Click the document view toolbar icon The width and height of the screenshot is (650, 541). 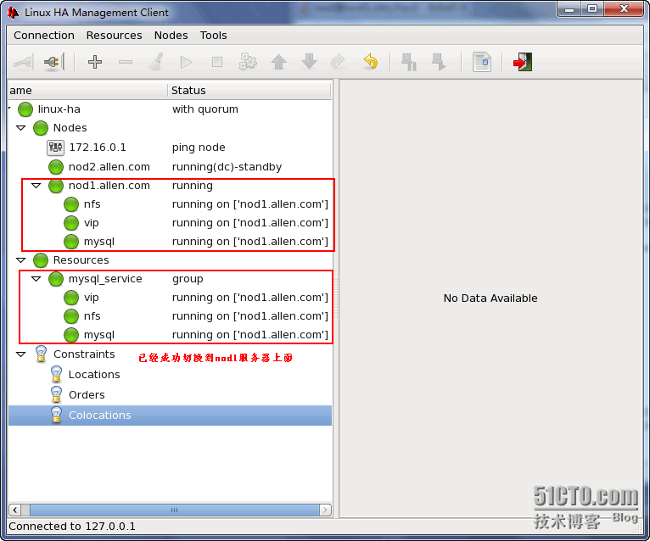[x=482, y=62]
